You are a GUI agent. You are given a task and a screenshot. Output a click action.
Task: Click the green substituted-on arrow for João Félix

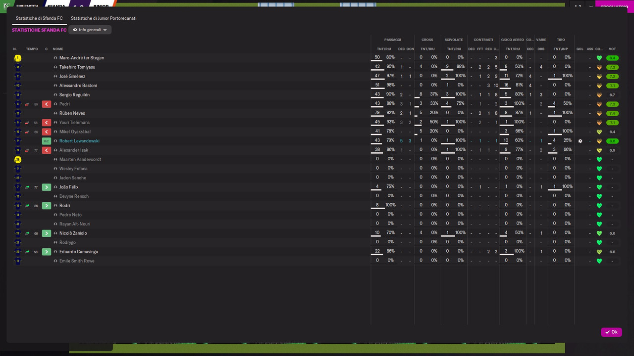click(47, 187)
